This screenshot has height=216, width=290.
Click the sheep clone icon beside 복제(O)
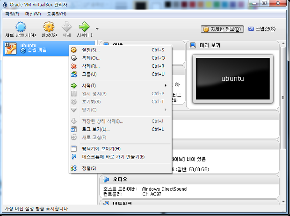pos(74,58)
